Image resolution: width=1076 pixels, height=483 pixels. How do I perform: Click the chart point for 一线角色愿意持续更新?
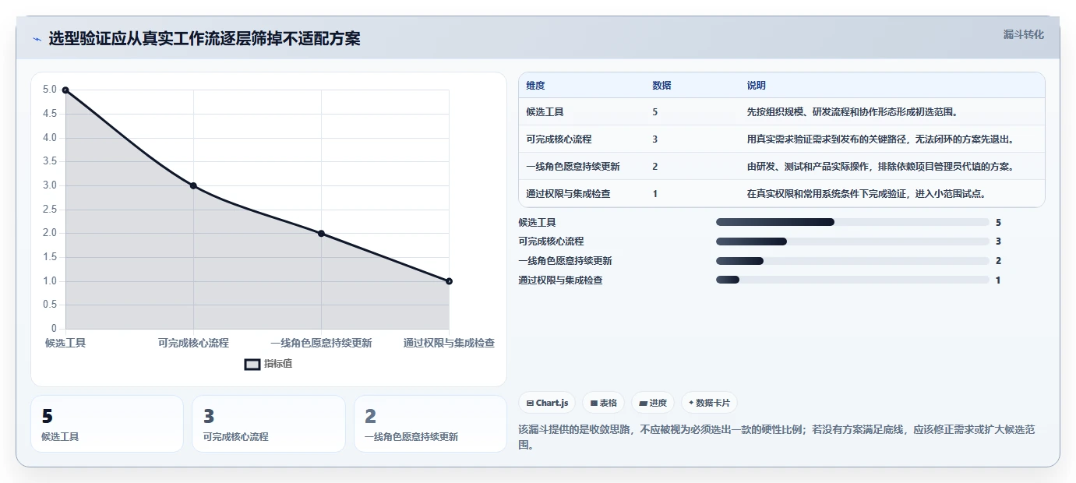click(x=321, y=234)
